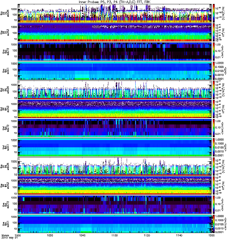Click the color bar of the fff scm3 panel

pos(213,185)
